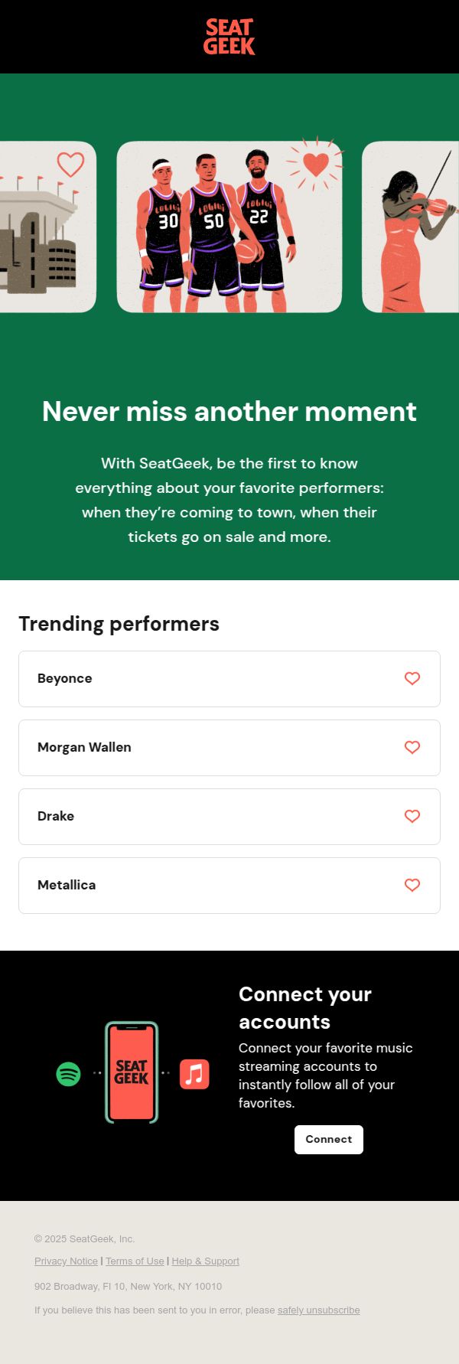Open the violinist illustration card
Image resolution: width=459 pixels, height=1364 pixels.
pos(410,227)
